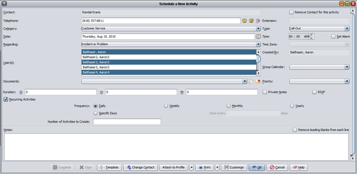Click the add document icon beside Documents
The height and width of the screenshot is (174, 357).
[258, 81]
